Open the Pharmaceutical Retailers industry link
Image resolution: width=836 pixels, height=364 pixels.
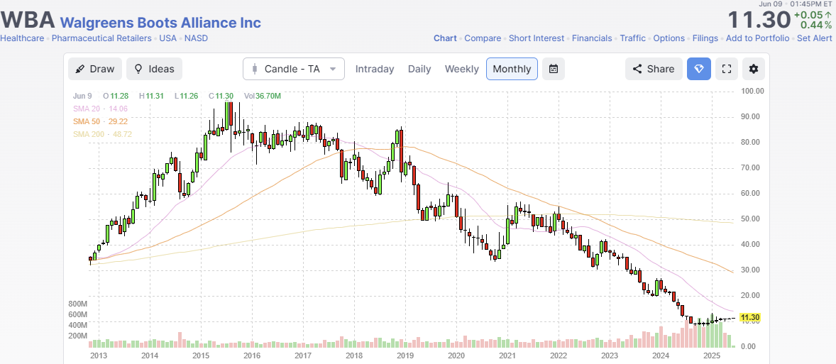click(x=101, y=38)
